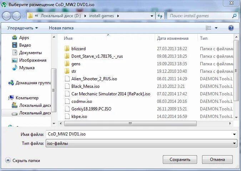Click the blizzard folder icon
The width and height of the screenshot is (241, 171).
67,49
